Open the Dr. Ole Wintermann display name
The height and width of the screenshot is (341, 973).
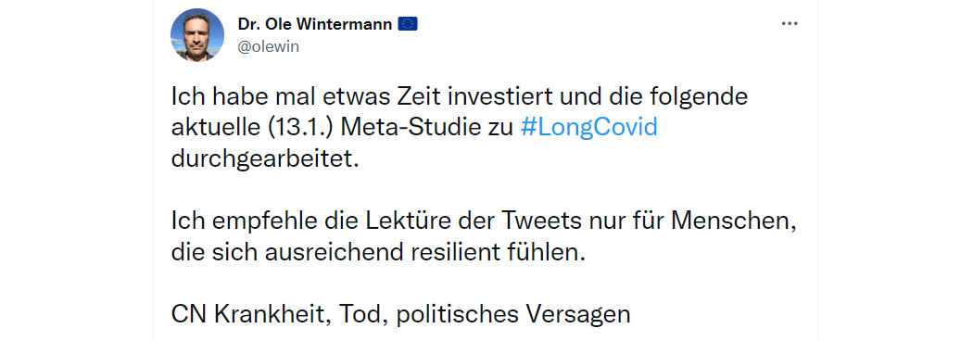coord(315,24)
